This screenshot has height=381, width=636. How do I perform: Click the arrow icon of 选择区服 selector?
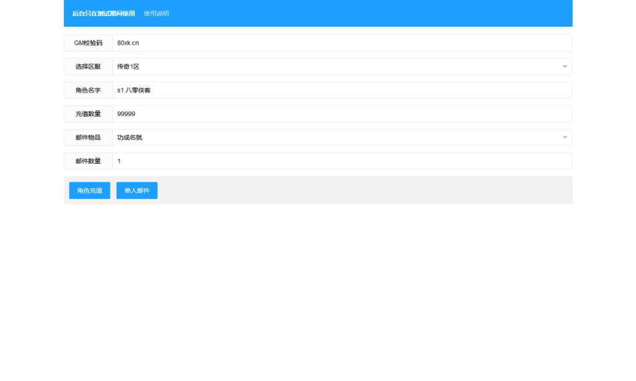coord(565,66)
